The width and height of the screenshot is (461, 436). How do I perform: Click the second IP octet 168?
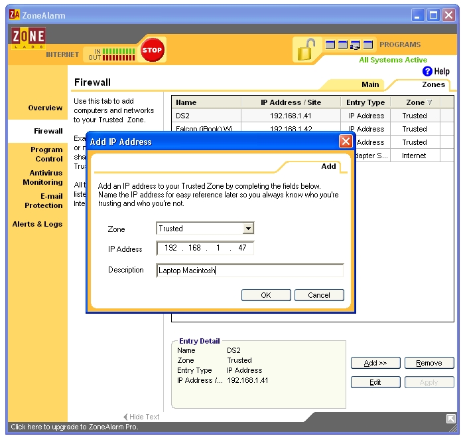[194, 248]
